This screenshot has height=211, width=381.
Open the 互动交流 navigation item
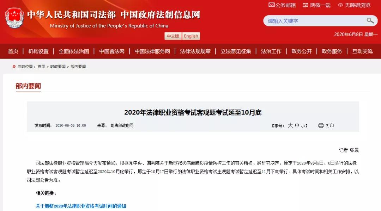pos(362,51)
